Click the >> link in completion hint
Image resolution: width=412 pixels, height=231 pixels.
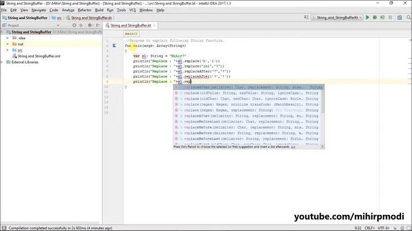293,147
